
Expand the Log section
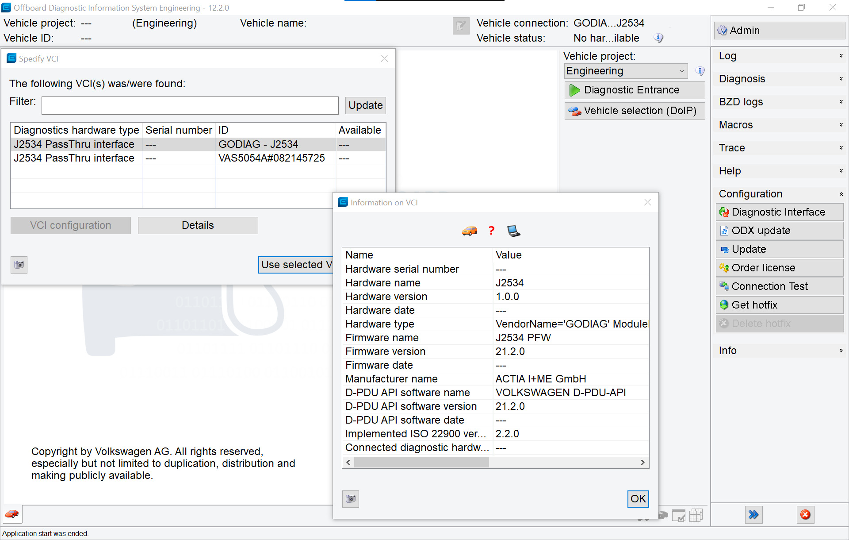coord(780,56)
